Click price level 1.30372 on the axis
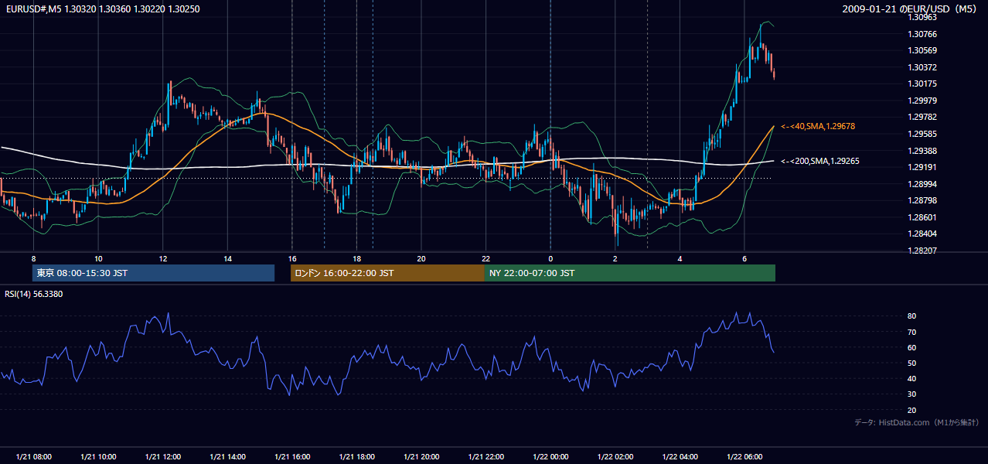The image size is (988, 464). (x=922, y=67)
